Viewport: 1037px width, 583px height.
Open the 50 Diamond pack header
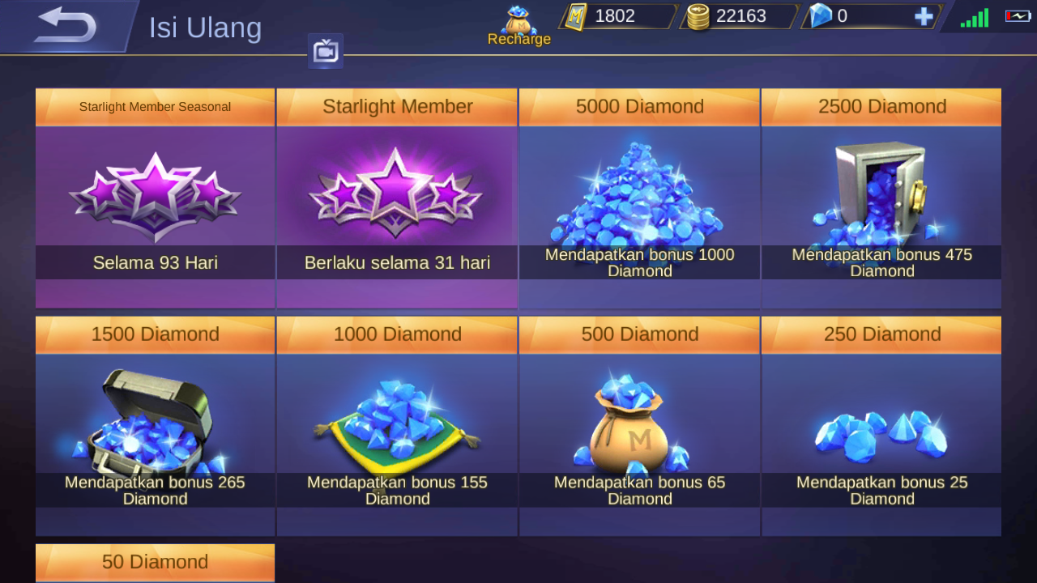(155, 563)
